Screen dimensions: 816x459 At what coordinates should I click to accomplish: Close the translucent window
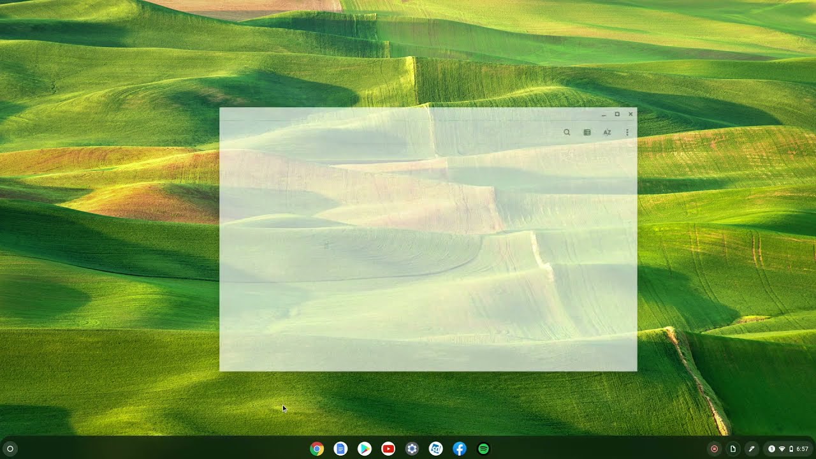click(x=630, y=114)
